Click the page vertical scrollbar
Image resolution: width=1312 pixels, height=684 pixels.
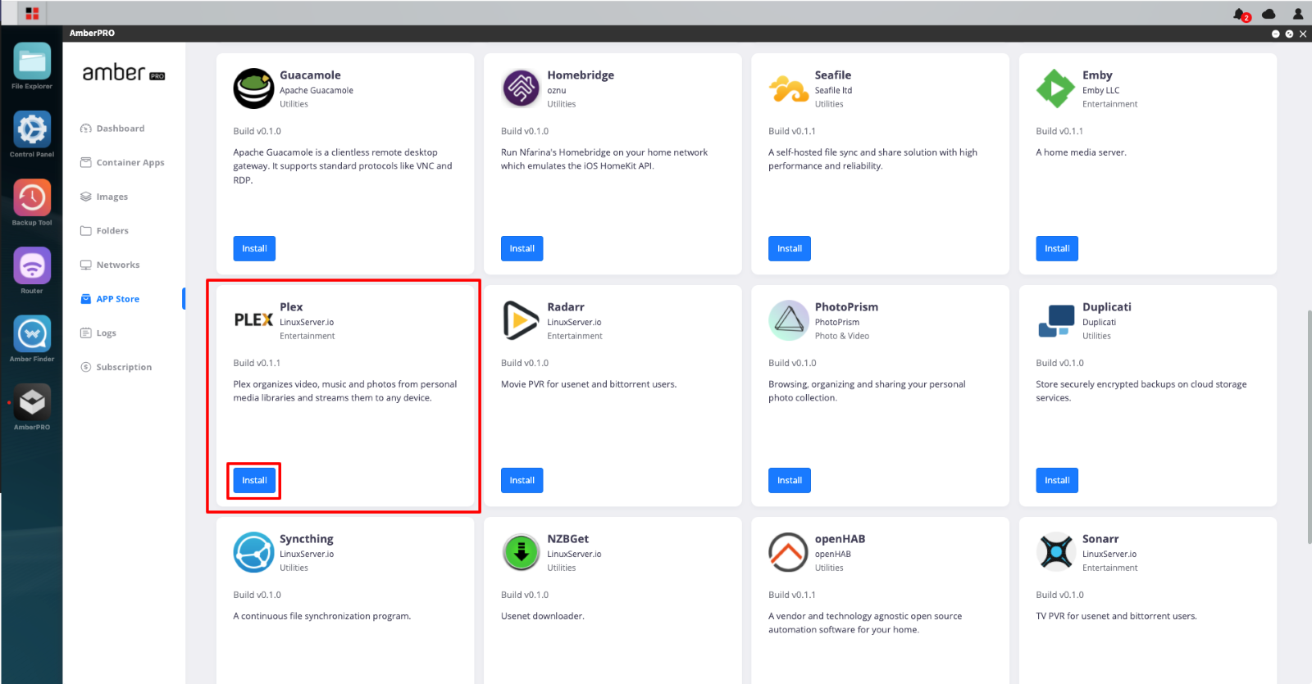(1309, 426)
